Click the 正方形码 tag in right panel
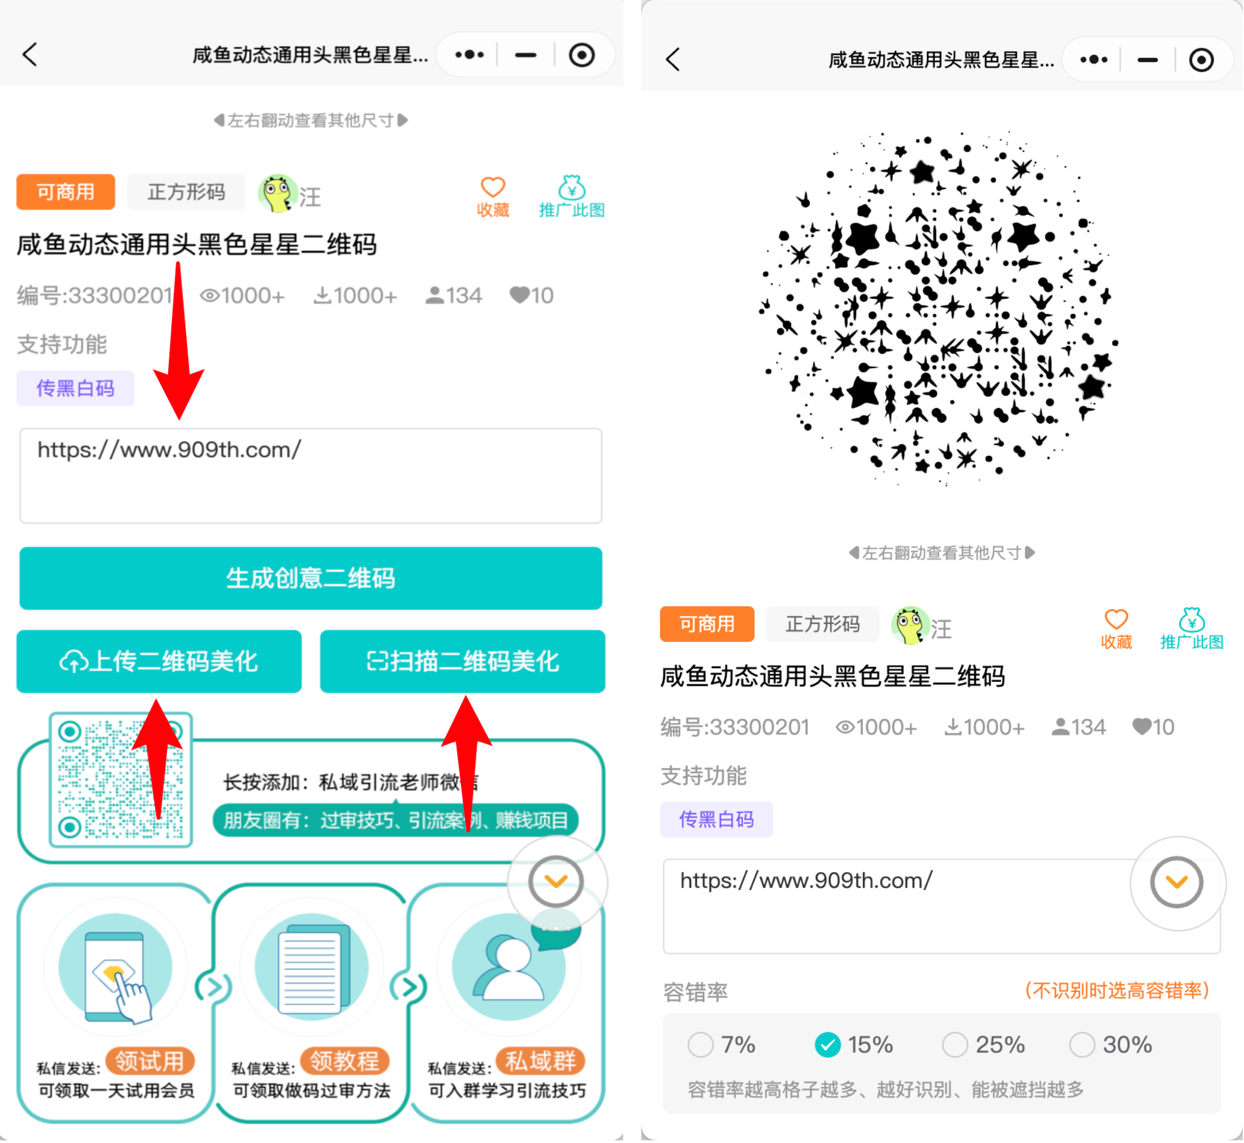This screenshot has height=1143, width=1244. (x=822, y=625)
